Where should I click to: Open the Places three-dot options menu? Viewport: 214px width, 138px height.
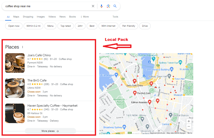[x=23, y=47]
